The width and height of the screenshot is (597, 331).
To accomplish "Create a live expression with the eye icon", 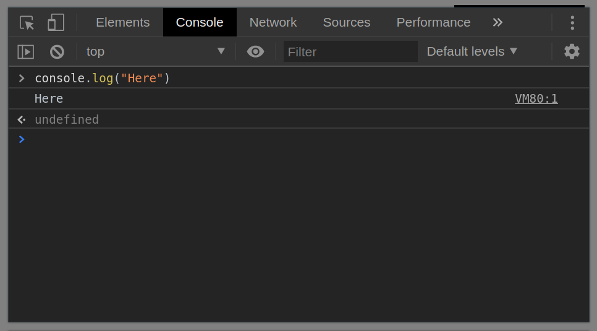I will click(255, 51).
